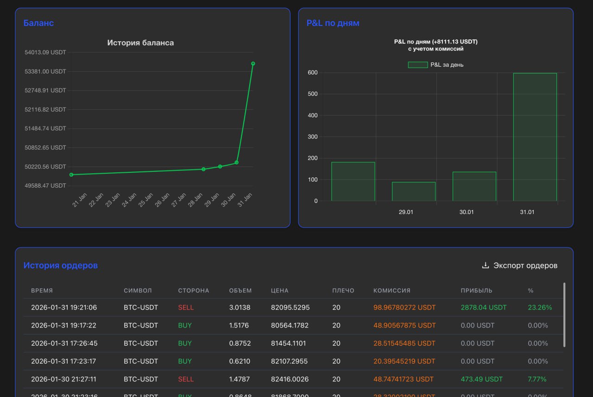Viewport: 593px width, 397px height.
Task: Click the leftmost unlabeled P&L bar
Action: [353, 182]
